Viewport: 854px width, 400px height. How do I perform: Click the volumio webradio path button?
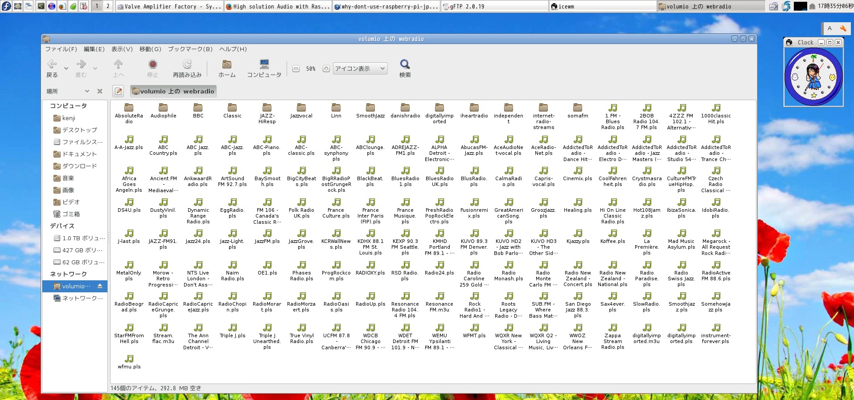pos(173,91)
